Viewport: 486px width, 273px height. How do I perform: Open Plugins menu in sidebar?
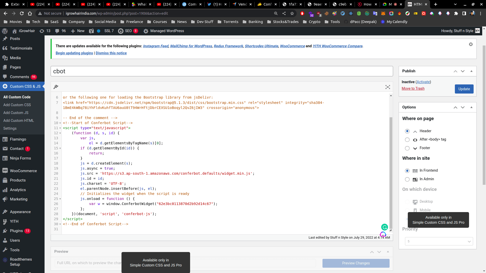pos(16,231)
